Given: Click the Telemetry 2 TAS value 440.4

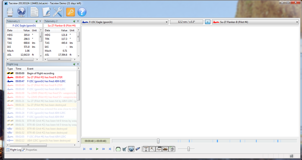Looking at the screenshot, I should (x=64, y=43).
